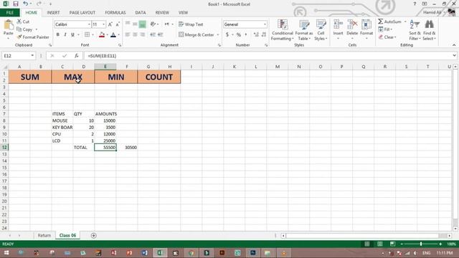
Task: Open Format as Table gallery
Action: (304, 30)
